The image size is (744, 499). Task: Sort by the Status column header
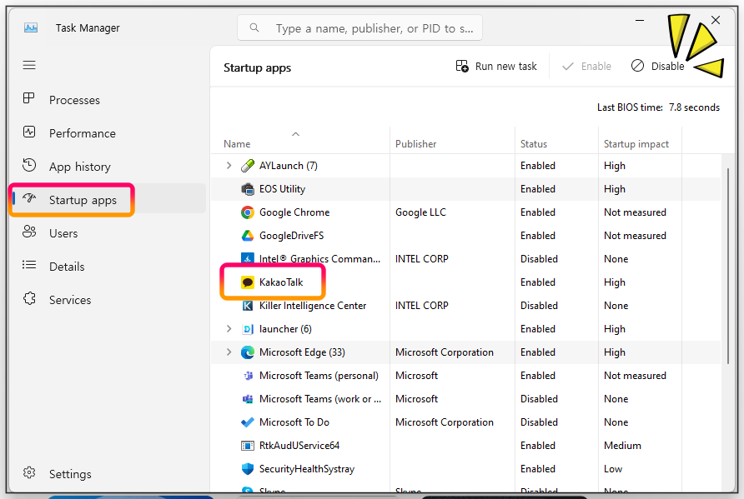click(x=533, y=144)
